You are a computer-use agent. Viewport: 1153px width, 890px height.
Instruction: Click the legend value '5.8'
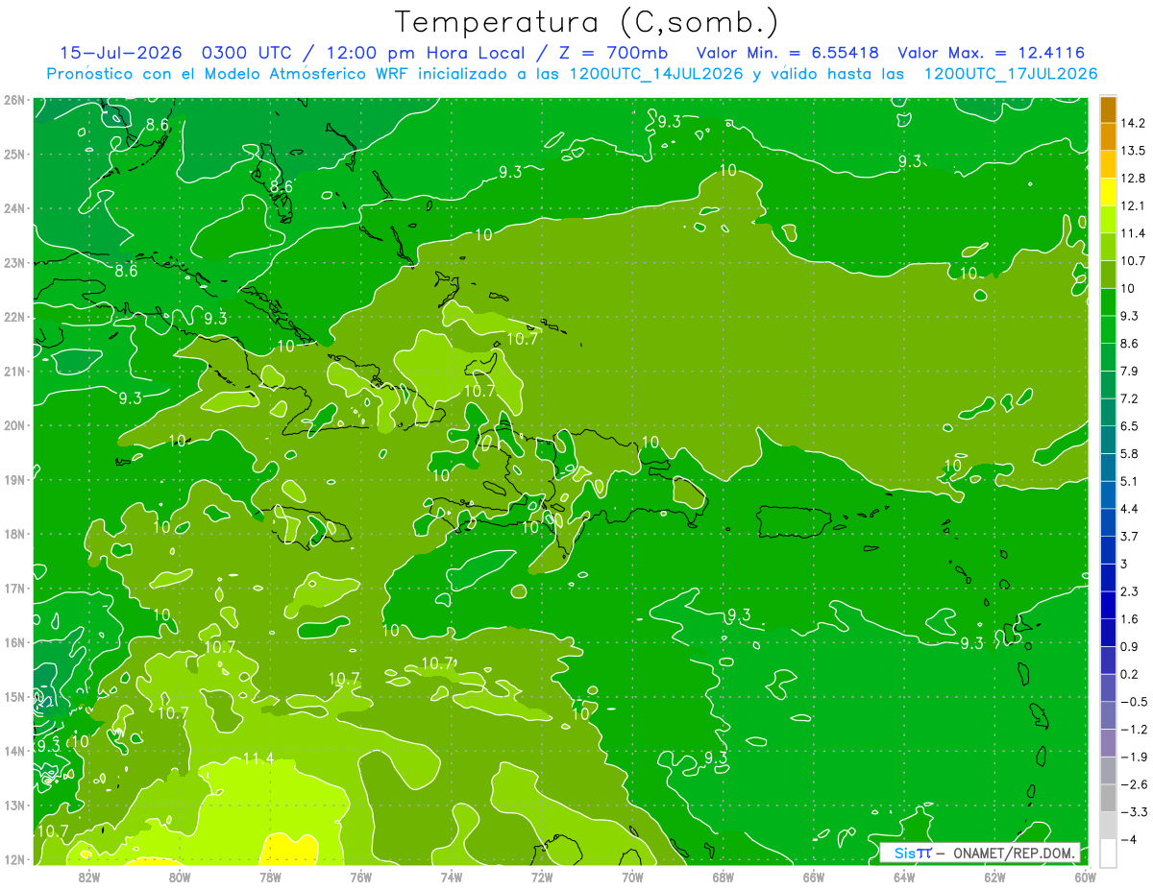pyautogui.click(x=1130, y=453)
